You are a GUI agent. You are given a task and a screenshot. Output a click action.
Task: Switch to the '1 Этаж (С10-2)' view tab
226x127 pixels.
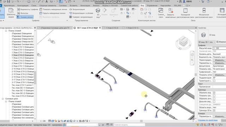click(112, 28)
